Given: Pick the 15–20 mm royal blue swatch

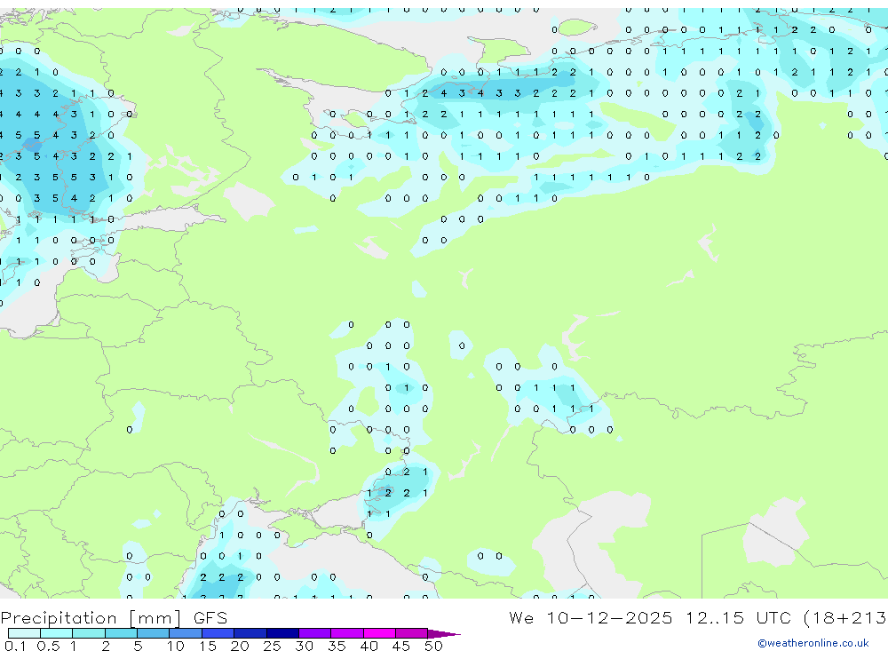Looking at the screenshot, I should 218,633.
